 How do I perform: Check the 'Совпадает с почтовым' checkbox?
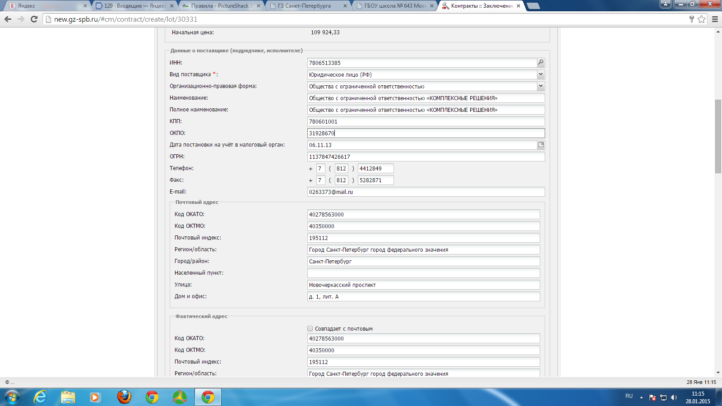click(310, 328)
